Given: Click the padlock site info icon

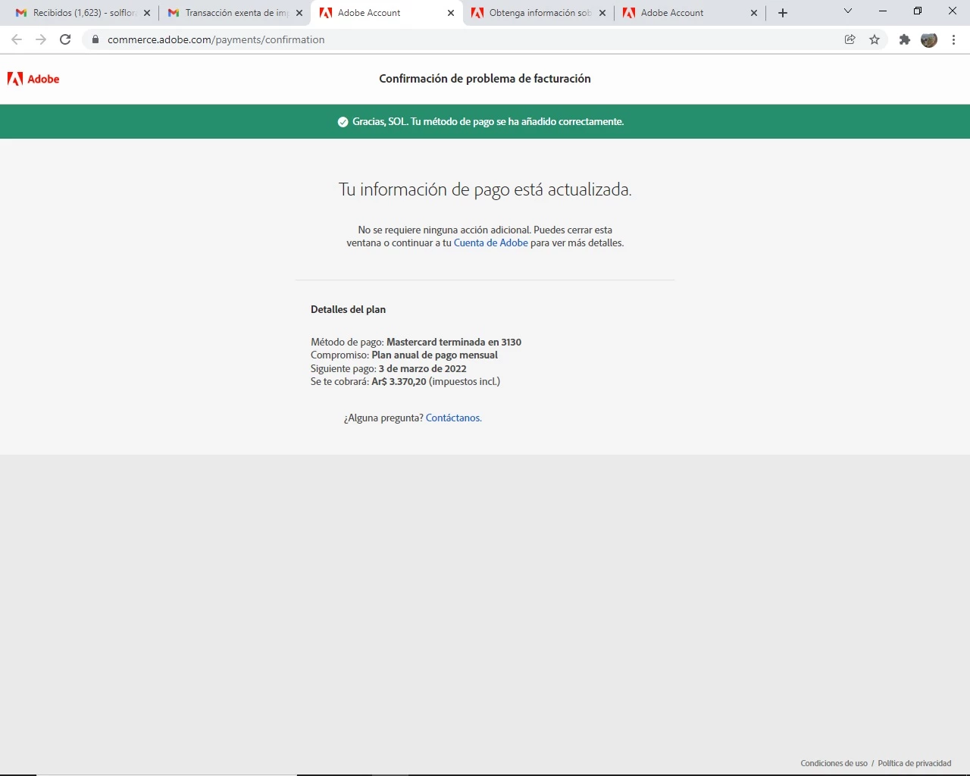Looking at the screenshot, I should pos(95,39).
